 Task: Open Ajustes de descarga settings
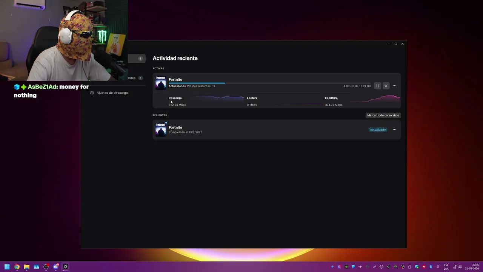[x=112, y=93]
